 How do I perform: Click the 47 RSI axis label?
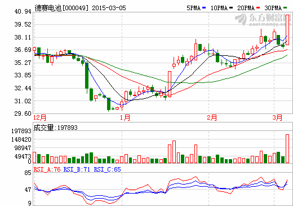point(28,190)
